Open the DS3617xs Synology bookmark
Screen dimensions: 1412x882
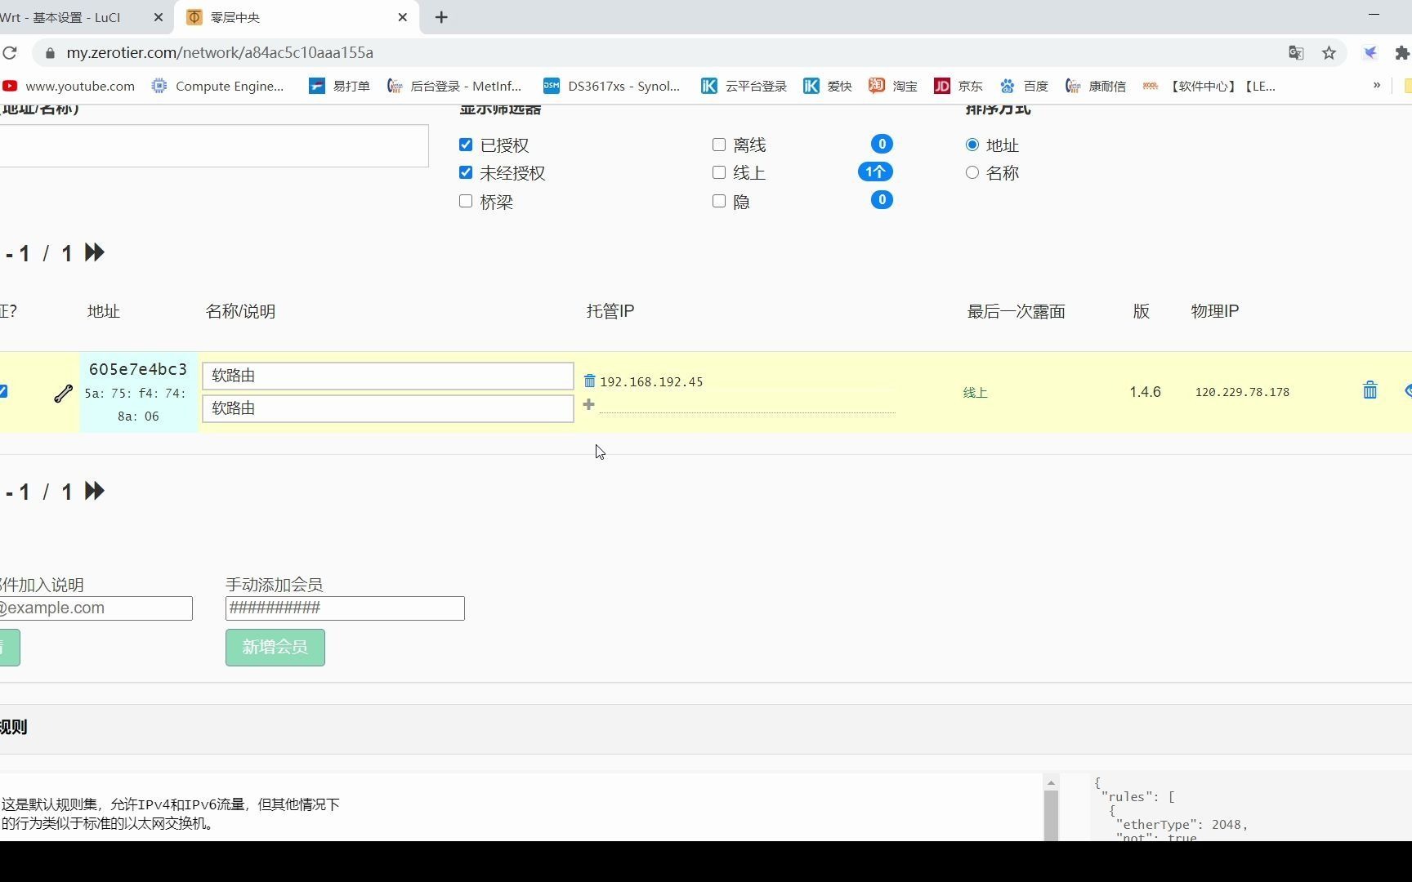coord(612,86)
